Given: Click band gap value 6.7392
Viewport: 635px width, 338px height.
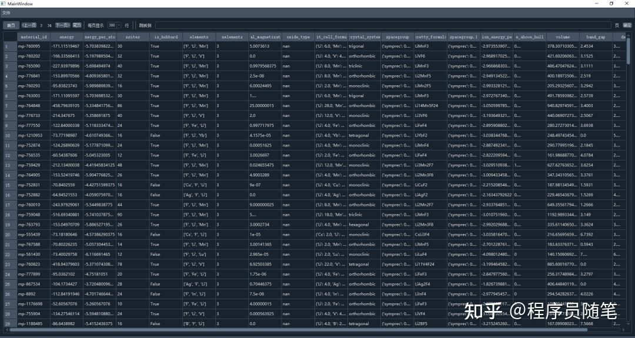Looking at the screenshot, I should coord(596,235).
